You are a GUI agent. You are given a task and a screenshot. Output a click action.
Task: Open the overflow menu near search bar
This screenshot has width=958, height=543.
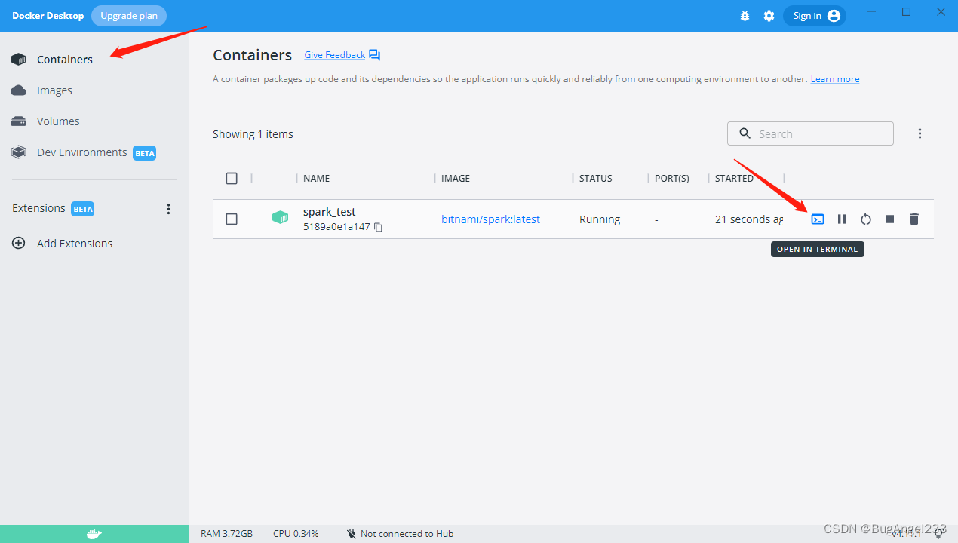point(920,133)
